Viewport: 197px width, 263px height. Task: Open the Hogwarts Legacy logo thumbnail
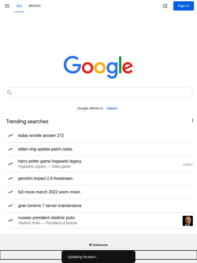[188, 164]
